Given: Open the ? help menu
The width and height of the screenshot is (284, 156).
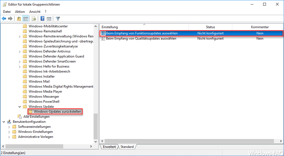Looking at the screenshot, I should pos(45,12).
